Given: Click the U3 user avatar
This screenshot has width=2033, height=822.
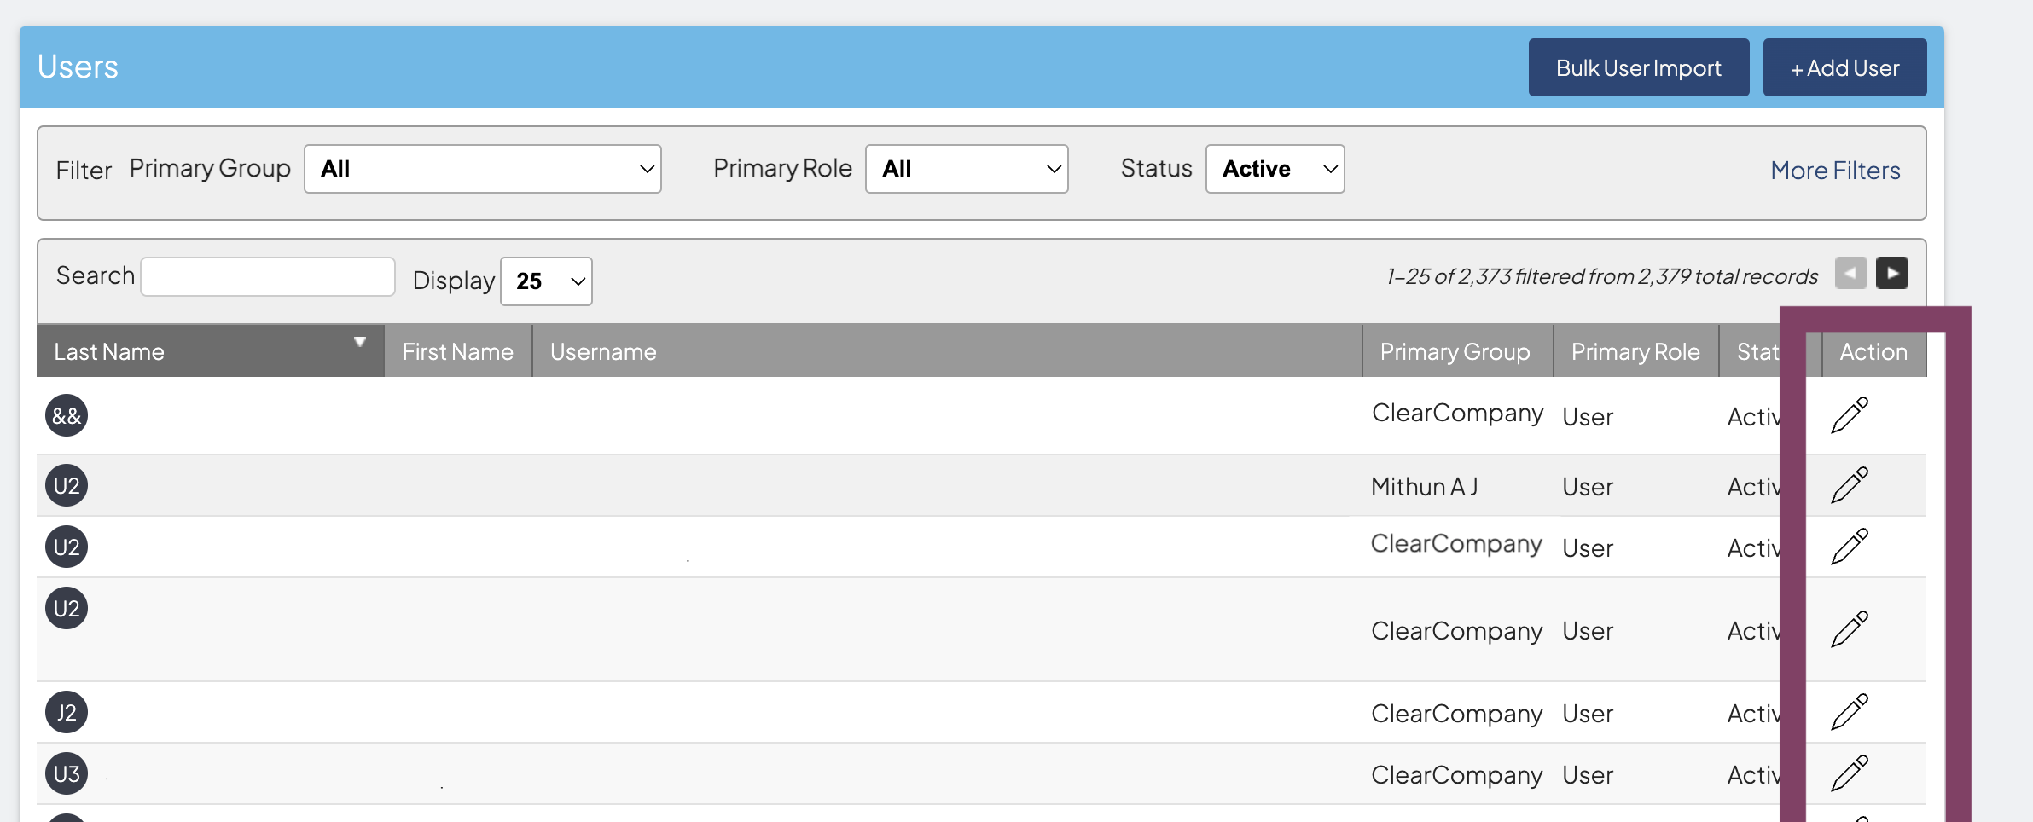Looking at the screenshot, I should [x=67, y=773].
